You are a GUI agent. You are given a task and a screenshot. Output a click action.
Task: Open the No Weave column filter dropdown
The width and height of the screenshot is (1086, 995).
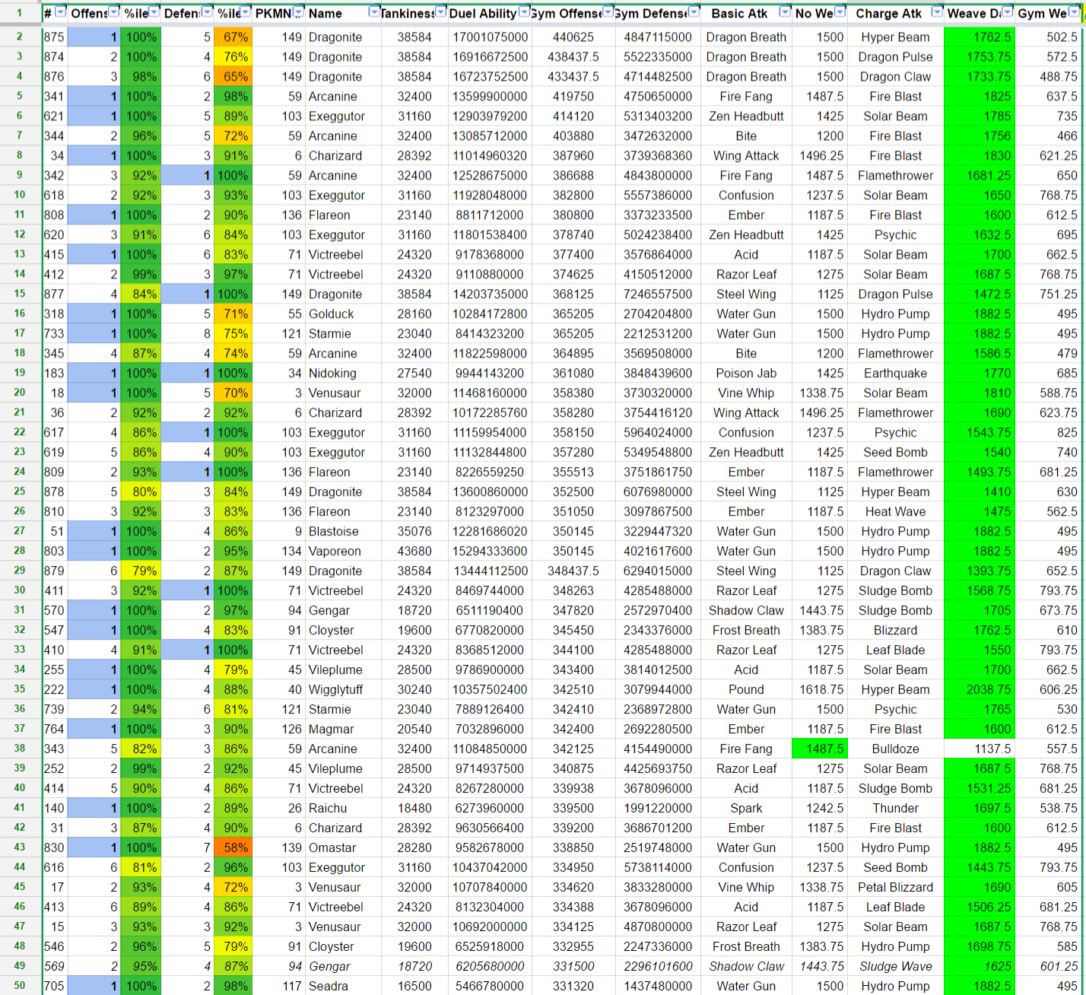click(840, 12)
